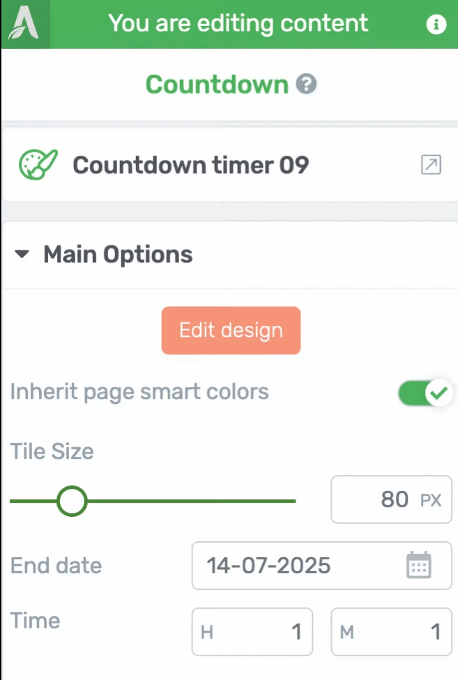Click the Inherit page smart colors label

click(139, 392)
